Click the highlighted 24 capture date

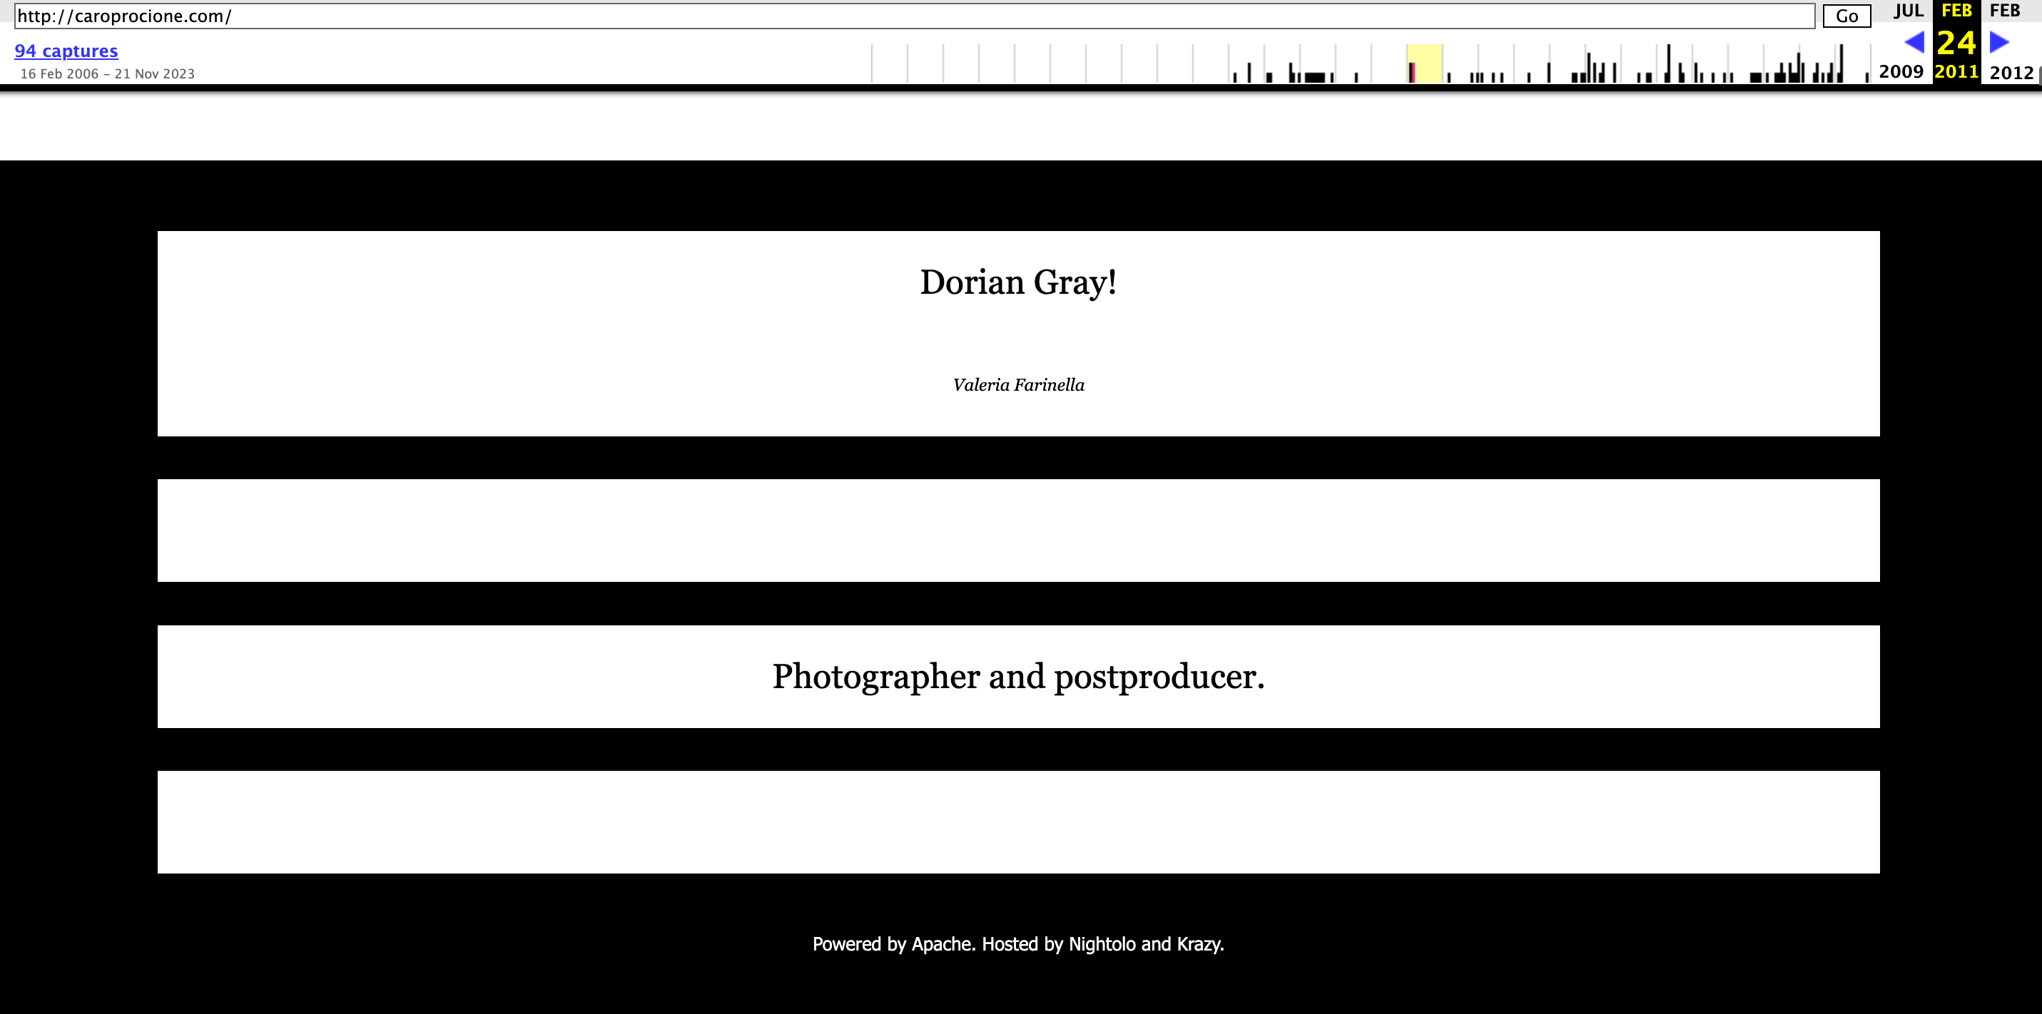1956,42
